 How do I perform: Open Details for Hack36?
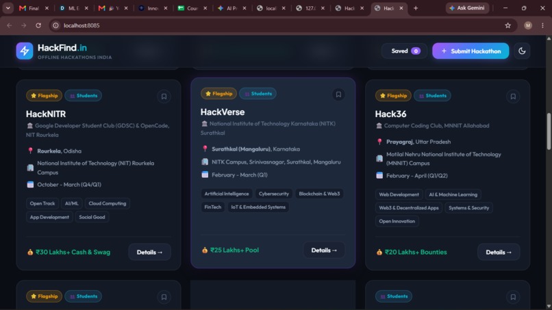tap(499, 253)
